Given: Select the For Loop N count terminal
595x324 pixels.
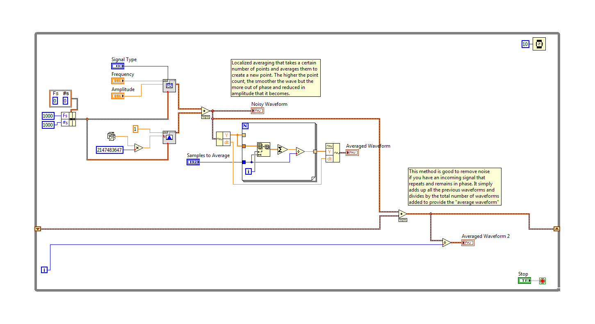Looking at the screenshot, I should point(245,126).
